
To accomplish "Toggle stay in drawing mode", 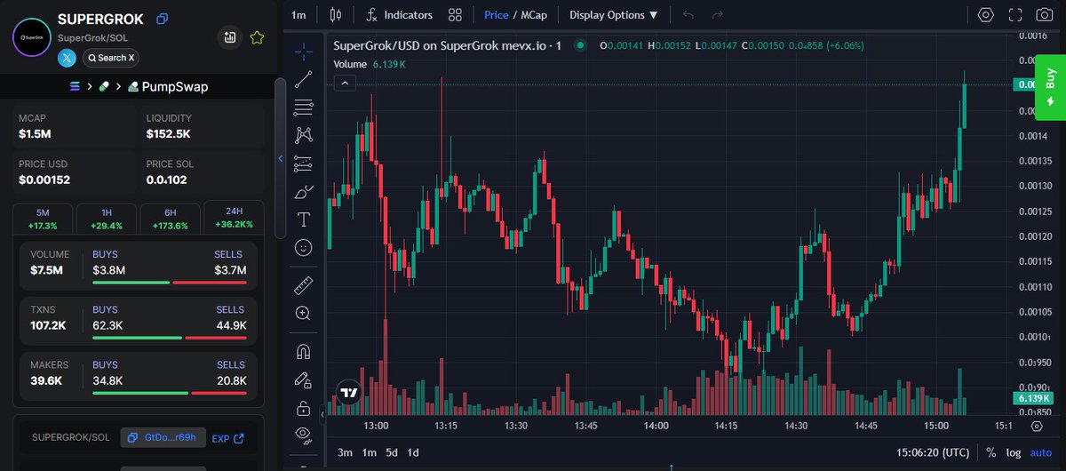I will point(304,379).
